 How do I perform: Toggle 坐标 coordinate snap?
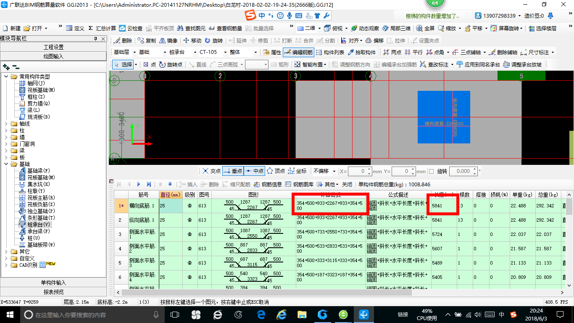[x=297, y=171]
